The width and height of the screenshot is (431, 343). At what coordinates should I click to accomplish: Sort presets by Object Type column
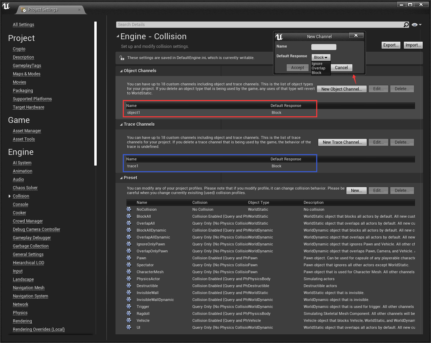tap(258, 203)
